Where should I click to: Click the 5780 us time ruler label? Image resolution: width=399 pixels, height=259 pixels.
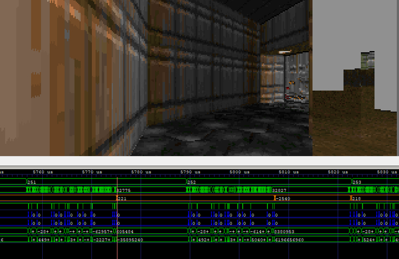pos(141,172)
